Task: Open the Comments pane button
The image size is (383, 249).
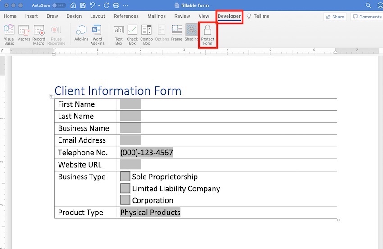Action: point(367,17)
